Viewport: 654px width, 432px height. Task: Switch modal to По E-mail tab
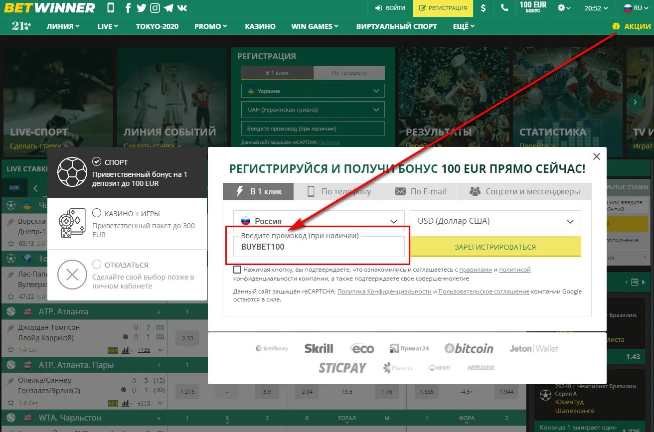[420, 191]
